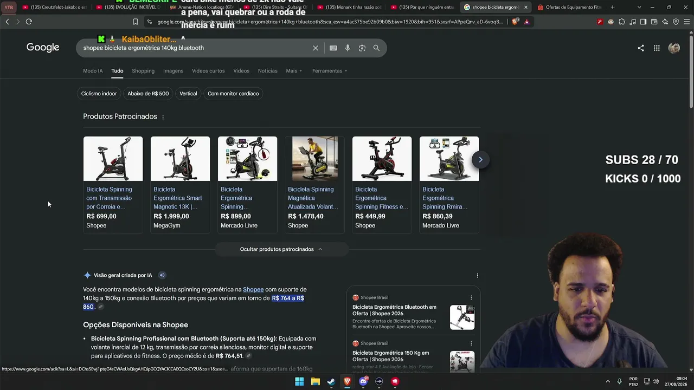The width and height of the screenshot is (694, 390).
Task: Select the Shopping search tab
Action: 143,71
